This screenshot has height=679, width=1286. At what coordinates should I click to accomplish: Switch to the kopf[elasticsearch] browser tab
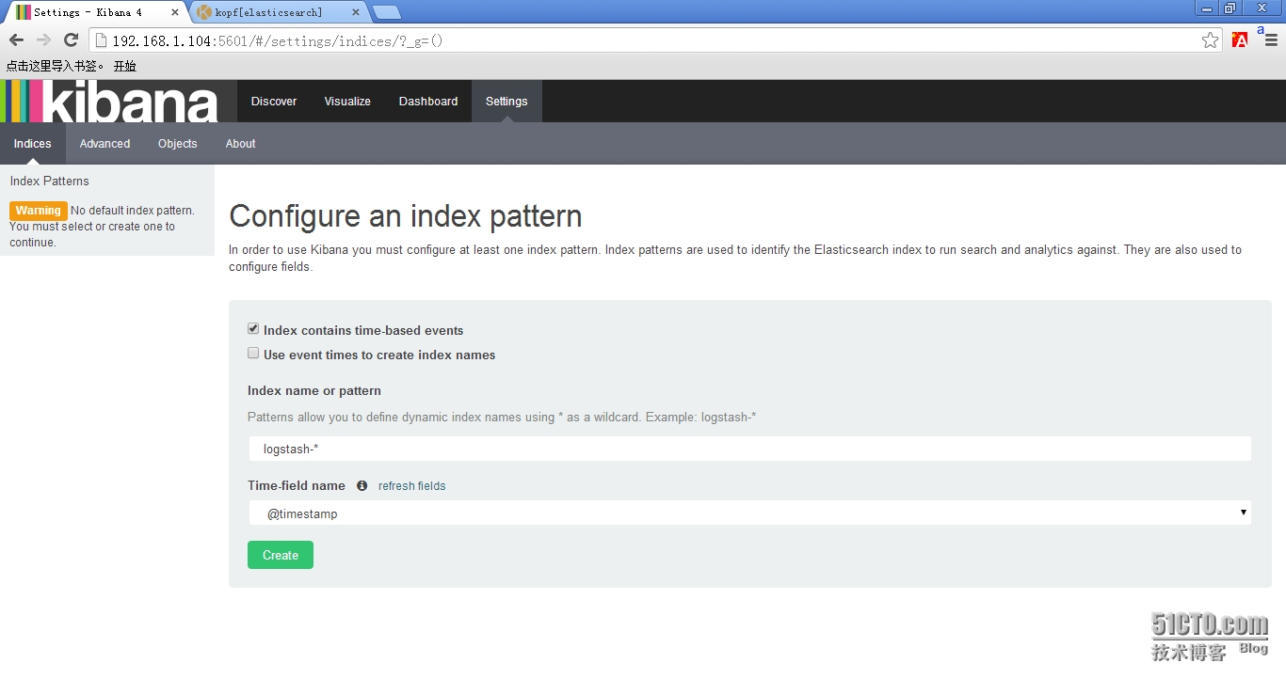coord(268,12)
